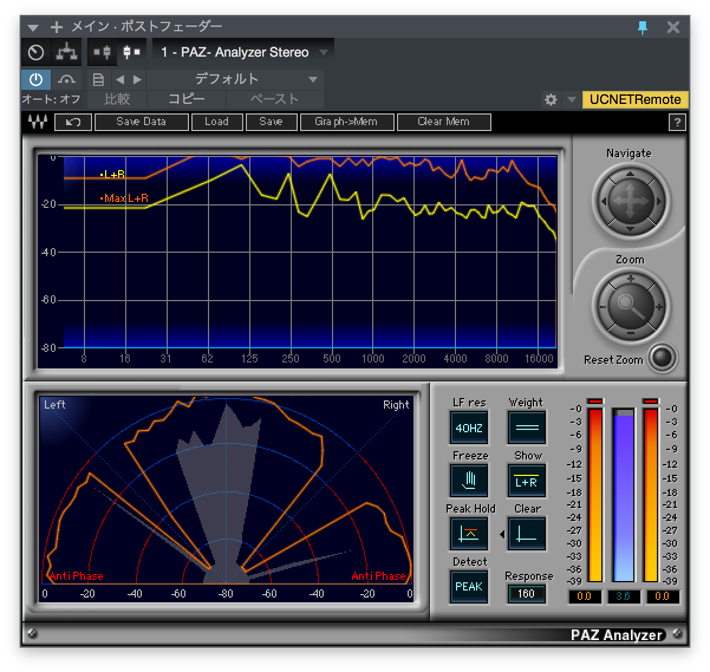Click the right channel level meter bar
This screenshot has height=672, width=710.
651,495
